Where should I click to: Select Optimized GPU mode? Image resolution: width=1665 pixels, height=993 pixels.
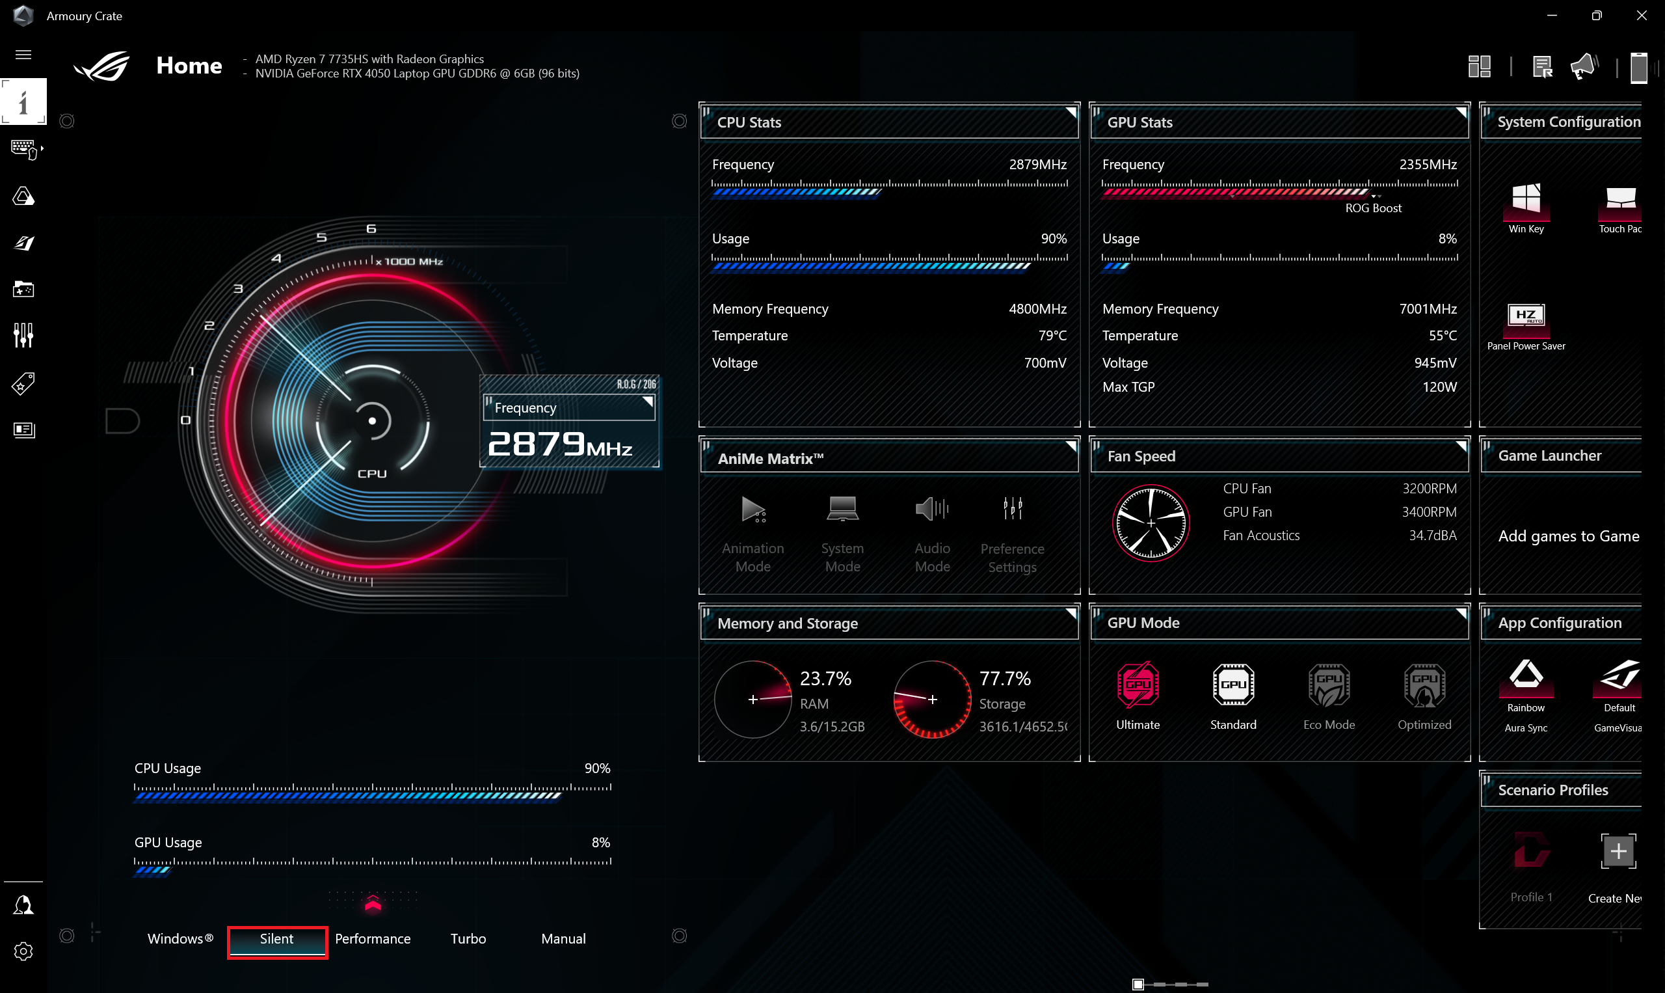[x=1424, y=696]
